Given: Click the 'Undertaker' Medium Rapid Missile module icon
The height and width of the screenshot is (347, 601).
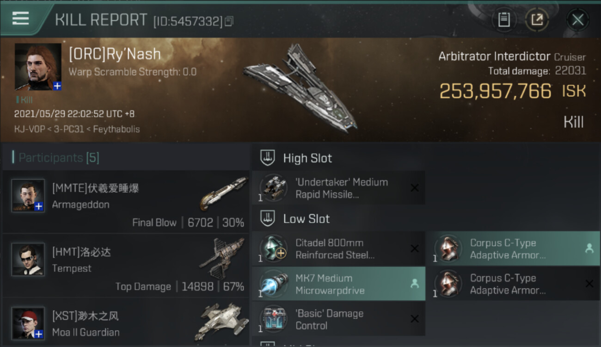Looking at the screenshot, I should 273,188.
